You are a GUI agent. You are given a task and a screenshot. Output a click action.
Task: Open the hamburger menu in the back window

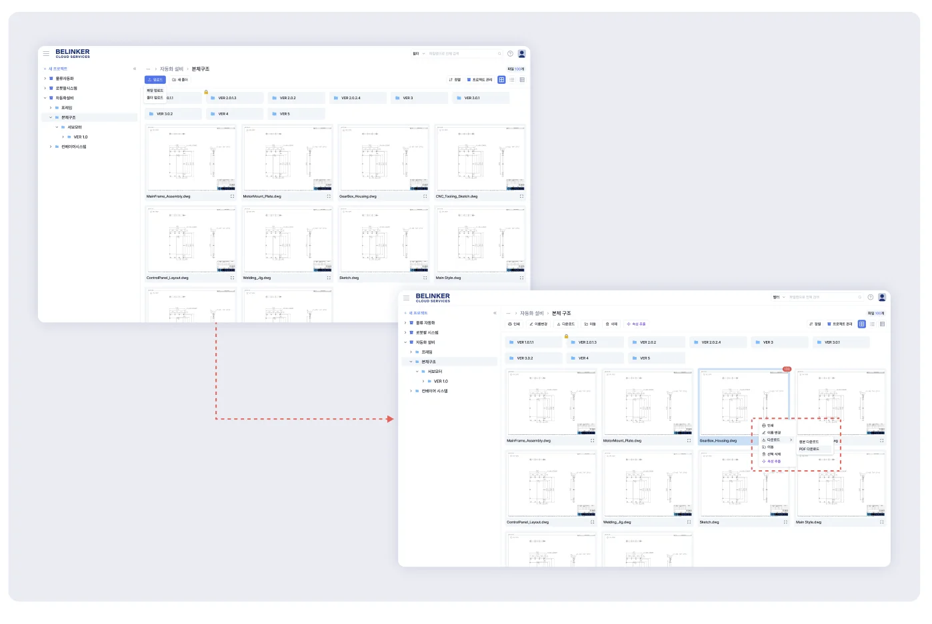pos(46,53)
